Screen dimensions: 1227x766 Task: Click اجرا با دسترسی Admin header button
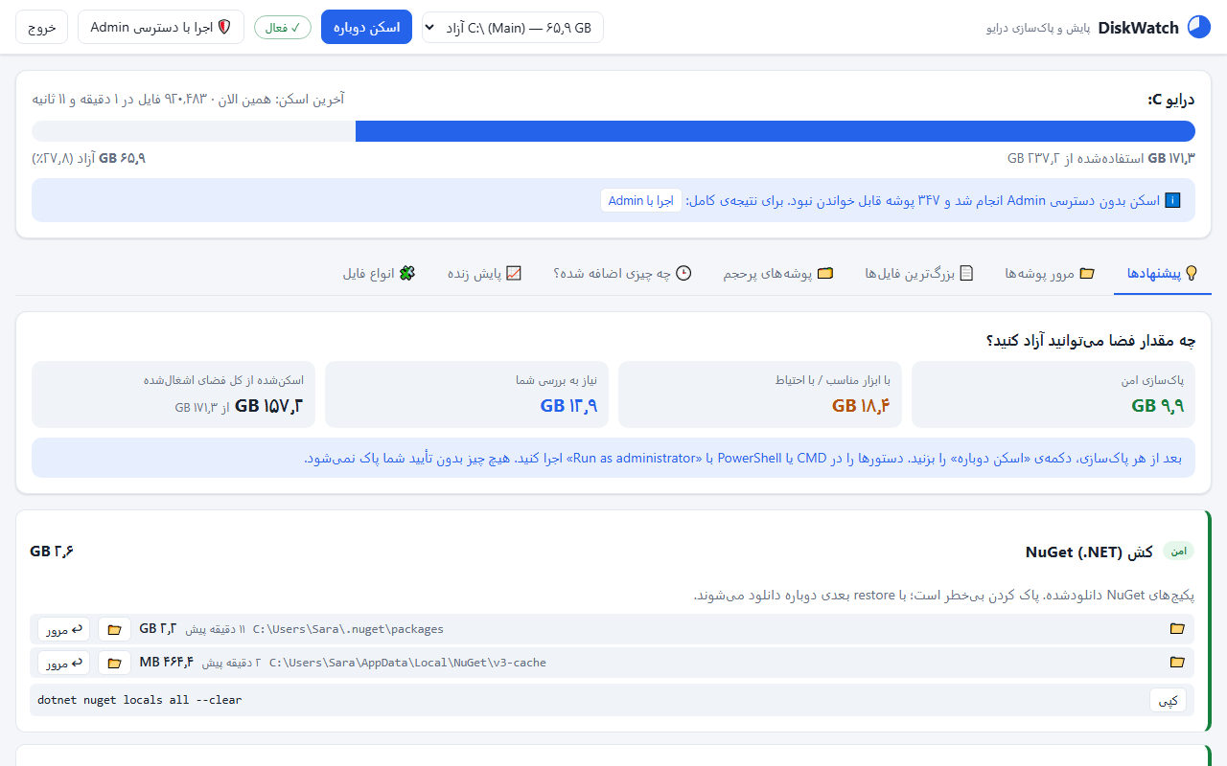click(x=161, y=27)
